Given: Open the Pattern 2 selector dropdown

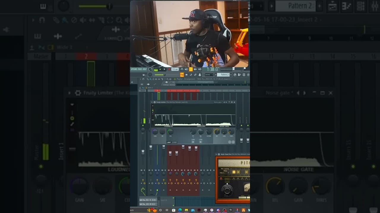Looking at the screenshot, I should [223, 75].
